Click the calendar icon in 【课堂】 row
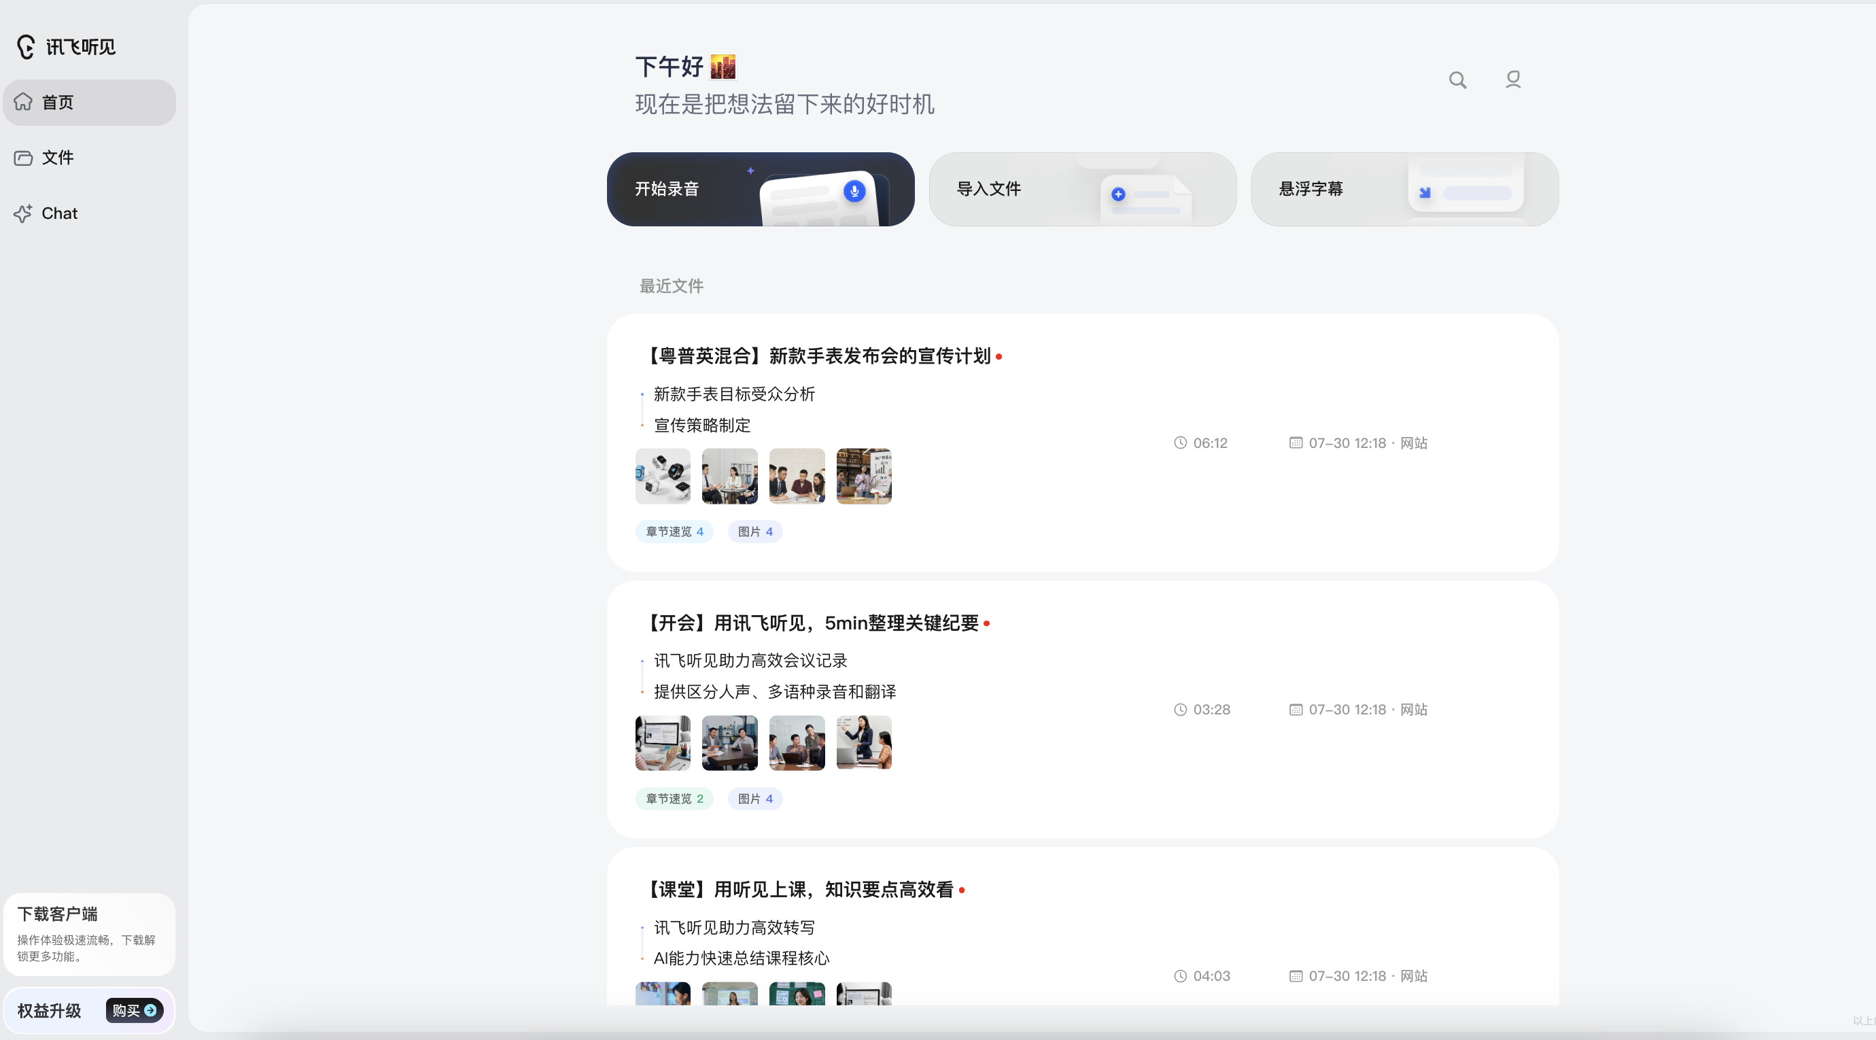This screenshot has width=1876, height=1040. 1296,976
